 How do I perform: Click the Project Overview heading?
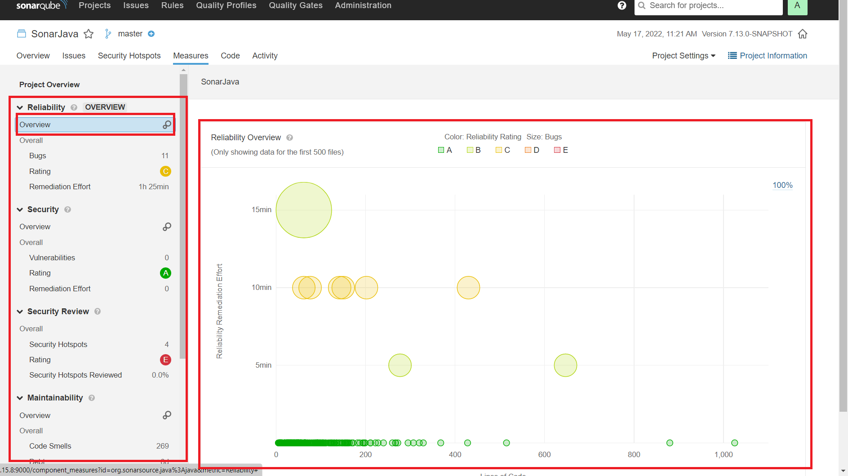click(x=49, y=85)
